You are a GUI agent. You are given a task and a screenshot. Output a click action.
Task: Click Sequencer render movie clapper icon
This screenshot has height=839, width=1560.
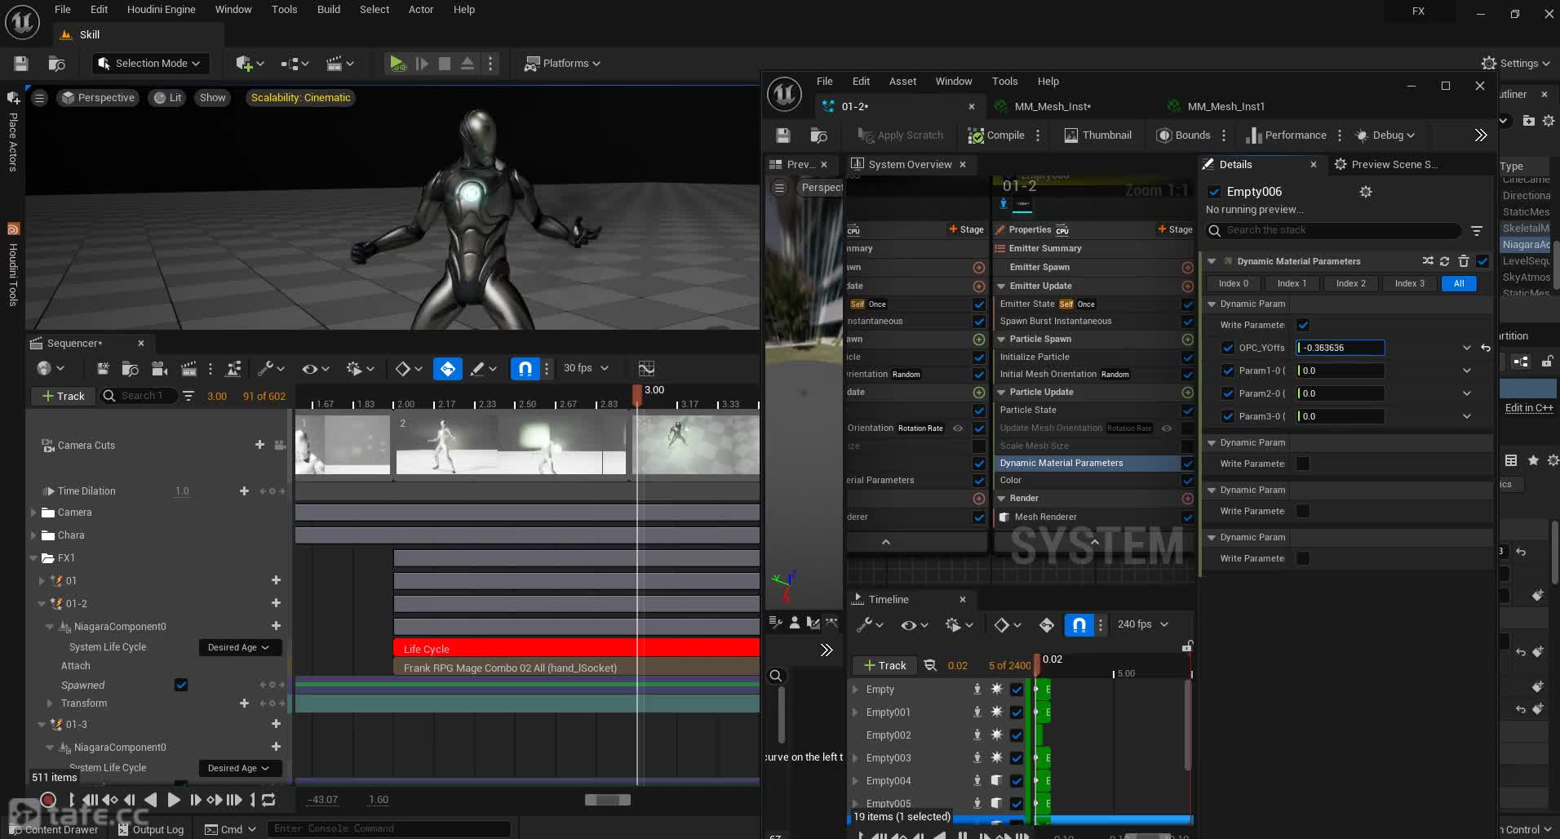(x=188, y=369)
